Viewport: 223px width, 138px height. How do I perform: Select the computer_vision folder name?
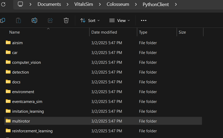pos(27,62)
